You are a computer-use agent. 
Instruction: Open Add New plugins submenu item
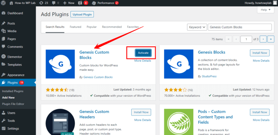point(8,97)
